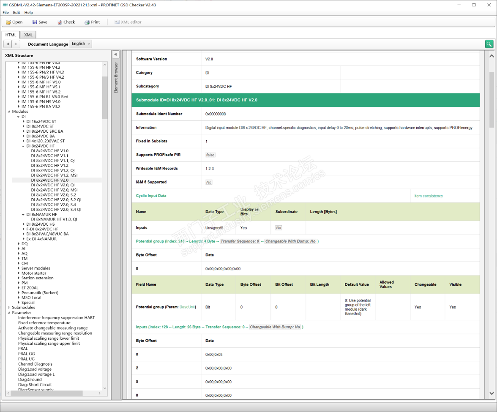This screenshot has height=412, width=497.
Task: Click the back navigation arrow
Action: [x=8, y=44]
